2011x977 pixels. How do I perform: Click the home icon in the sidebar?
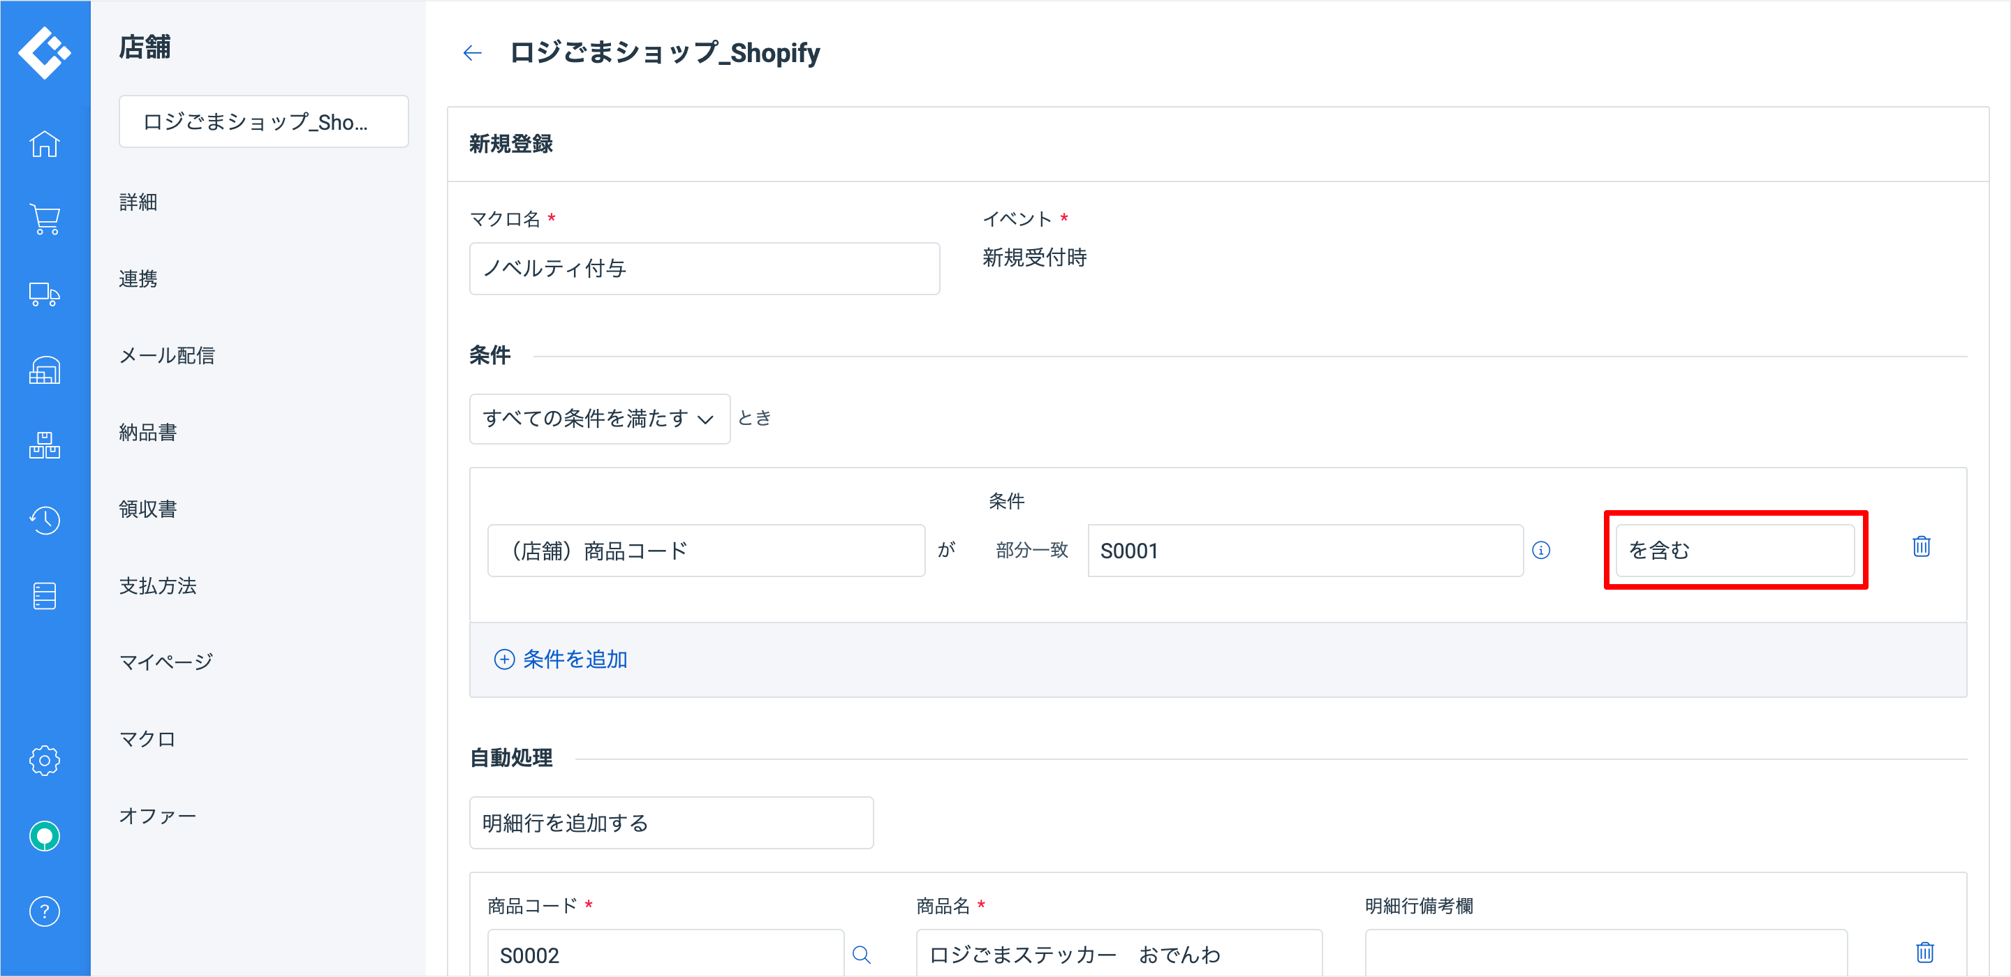coord(45,144)
